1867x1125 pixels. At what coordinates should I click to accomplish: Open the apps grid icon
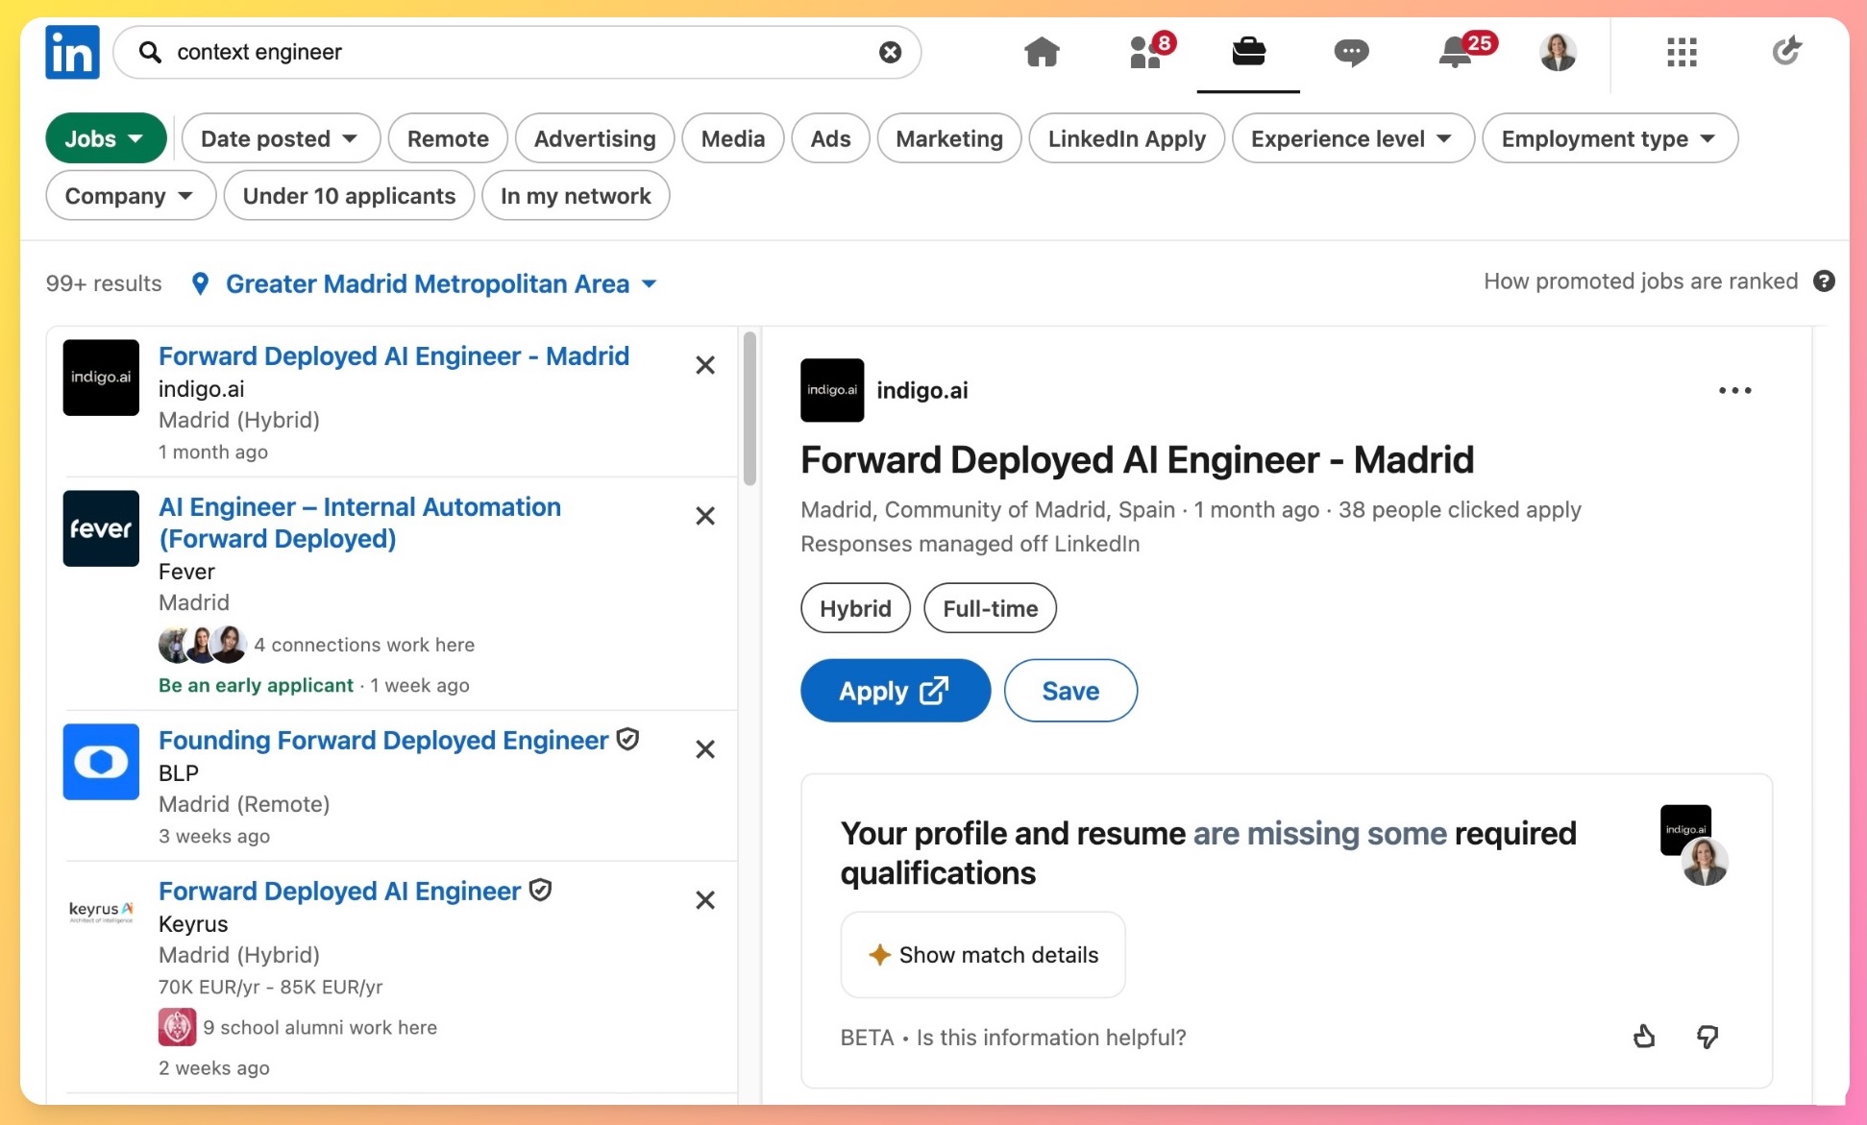click(x=1682, y=52)
